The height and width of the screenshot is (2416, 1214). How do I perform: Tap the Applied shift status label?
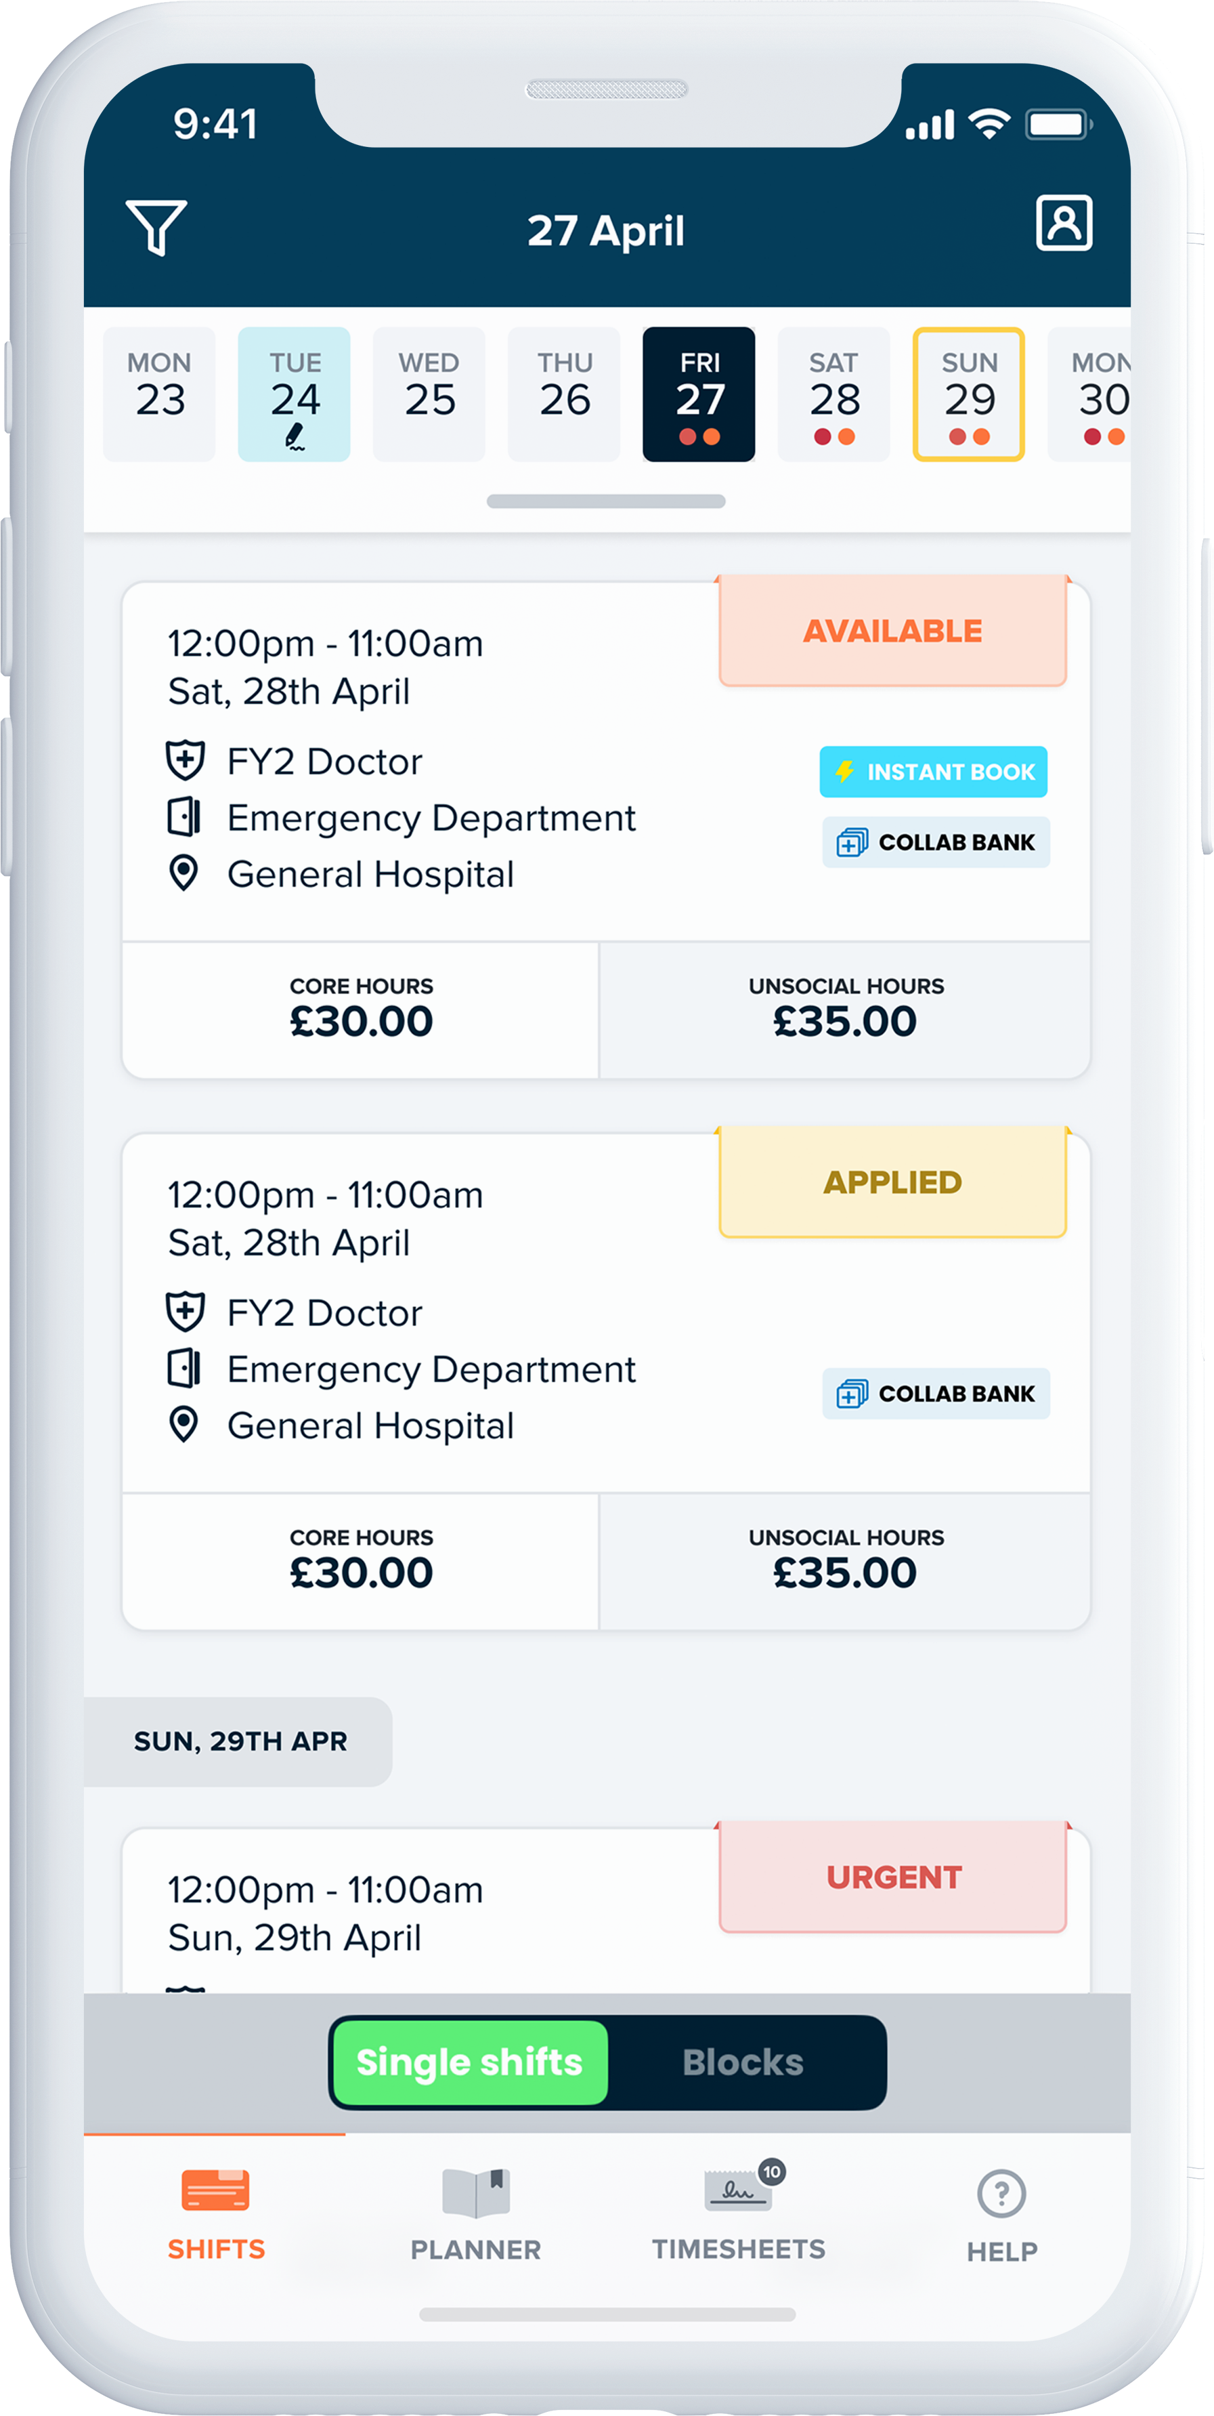(x=892, y=1183)
